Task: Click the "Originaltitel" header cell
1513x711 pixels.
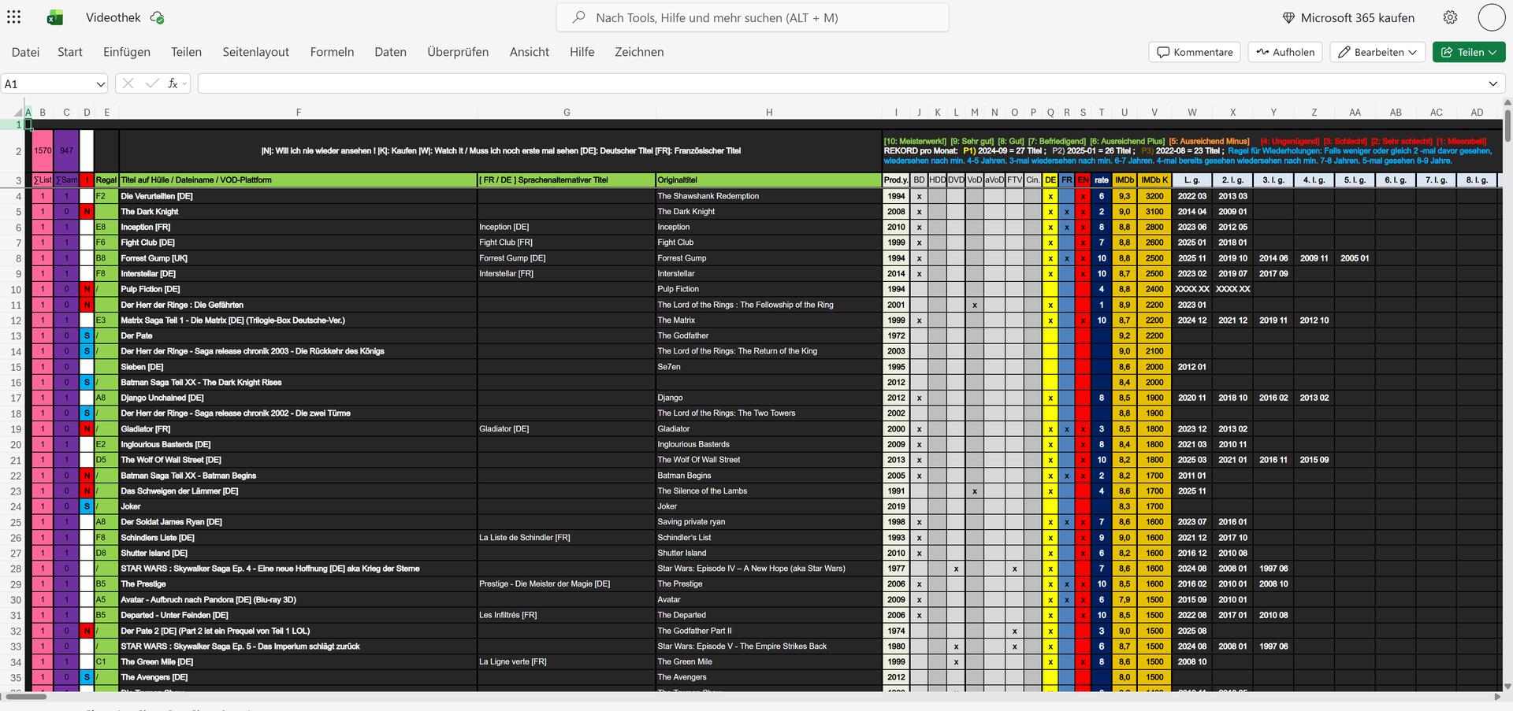Action: 769,180
